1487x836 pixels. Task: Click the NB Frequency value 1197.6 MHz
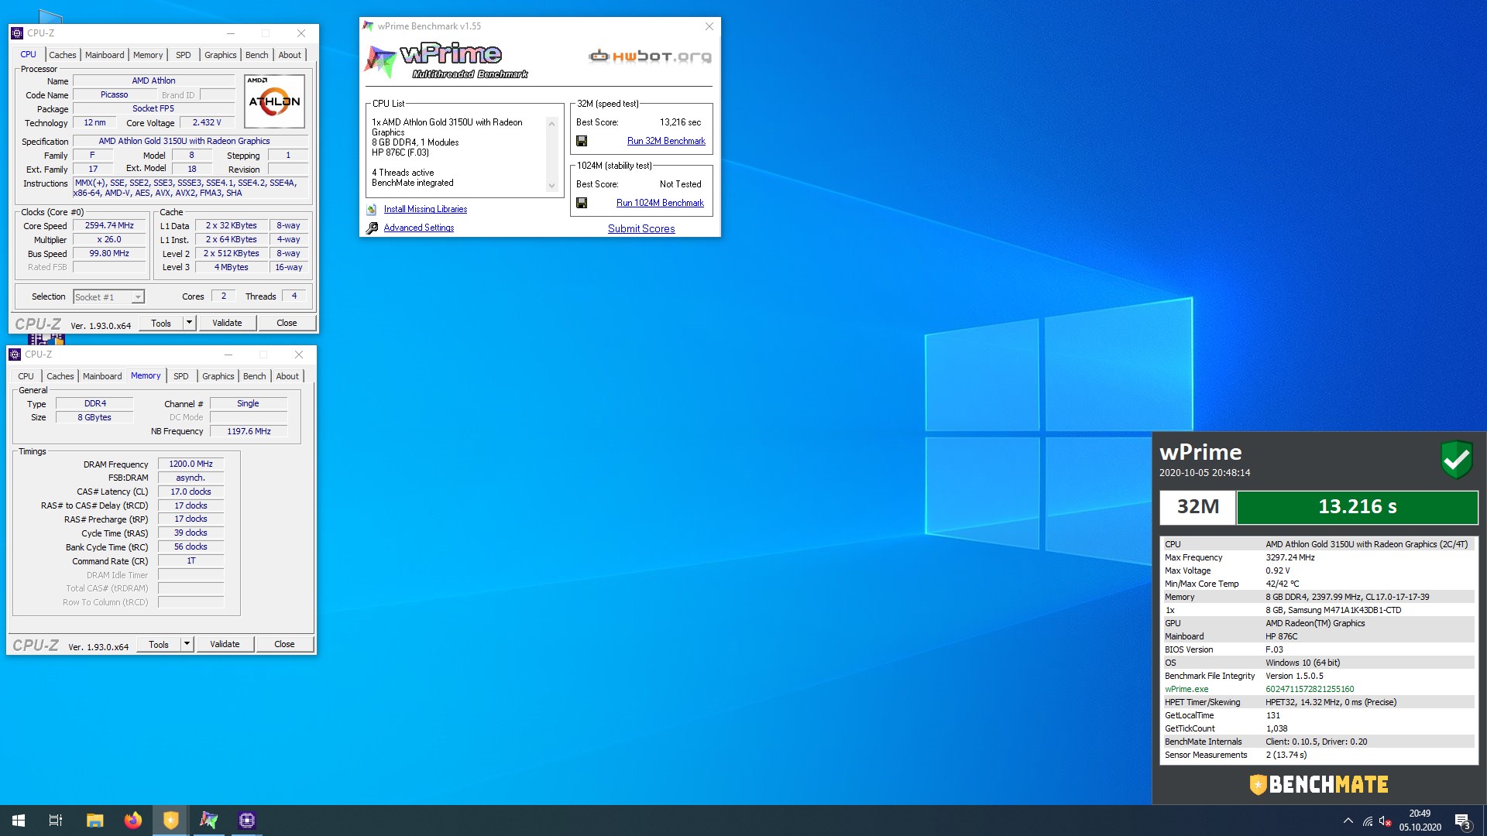coord(249,431)
